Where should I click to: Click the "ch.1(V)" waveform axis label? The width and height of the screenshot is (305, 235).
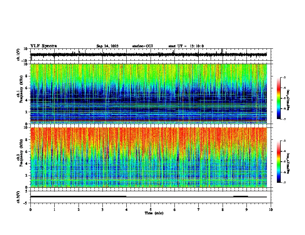tap(18, 55)
